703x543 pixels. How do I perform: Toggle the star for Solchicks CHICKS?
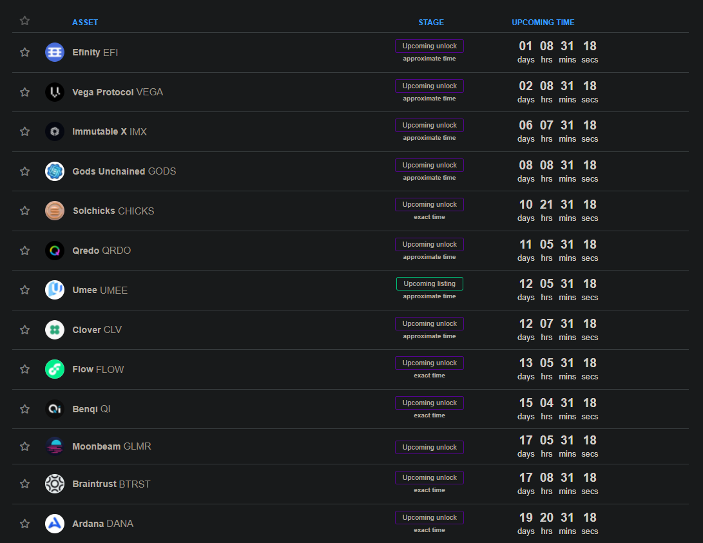(24, 211)
